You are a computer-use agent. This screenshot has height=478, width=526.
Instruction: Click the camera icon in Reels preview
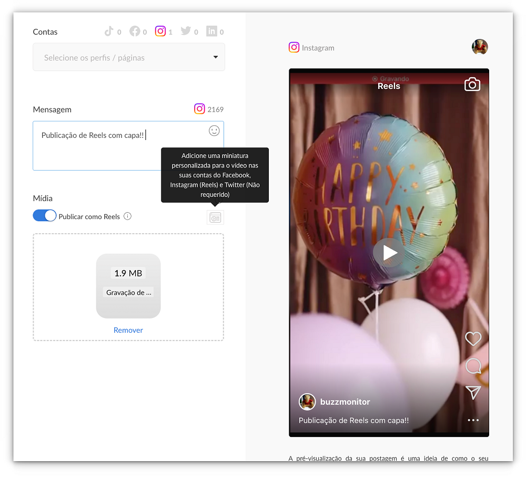point(472,85)
